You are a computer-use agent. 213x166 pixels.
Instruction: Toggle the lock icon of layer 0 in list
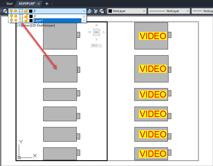(26, 16)
